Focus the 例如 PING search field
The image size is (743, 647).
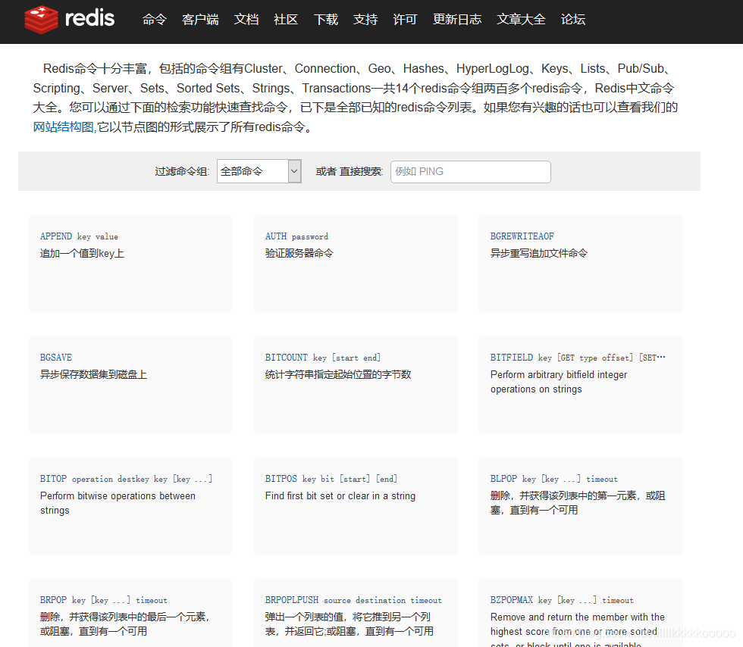click(471, 171)
